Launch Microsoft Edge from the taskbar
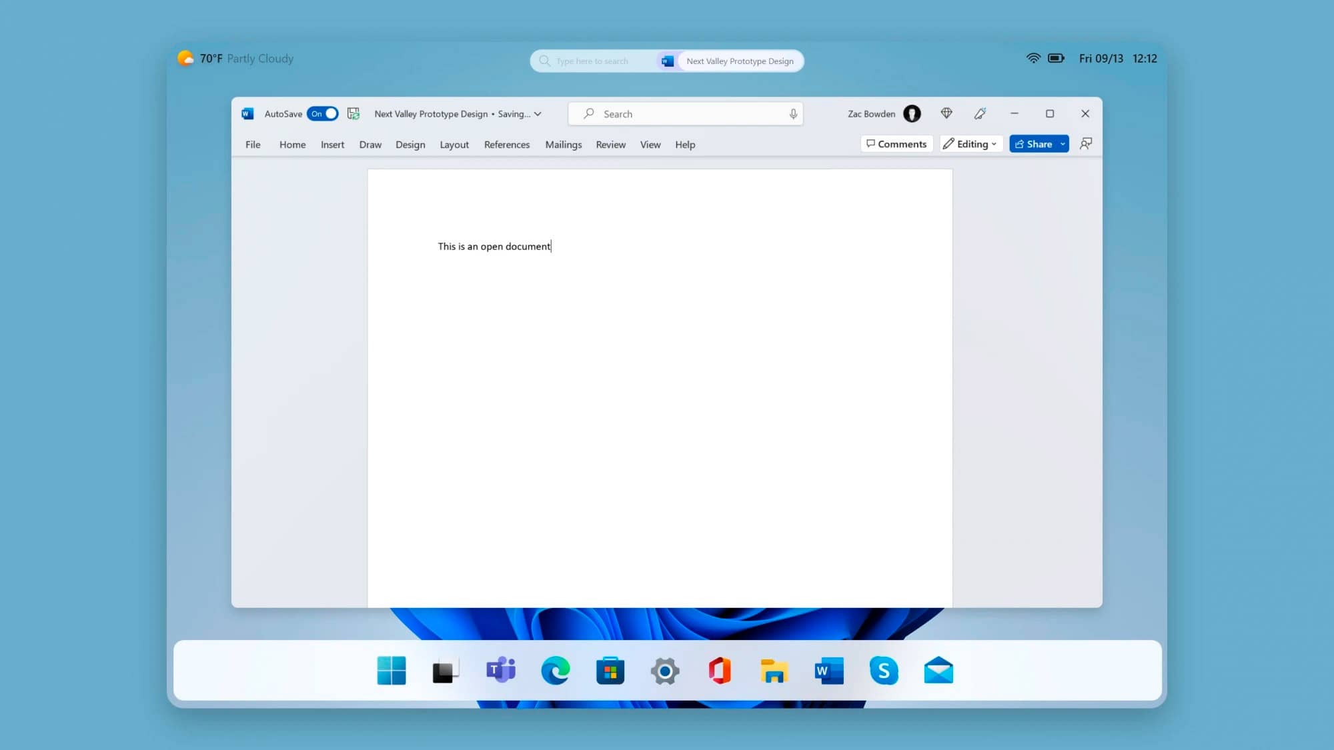The width and height of the screenshot is (1334, 750). 556,671
